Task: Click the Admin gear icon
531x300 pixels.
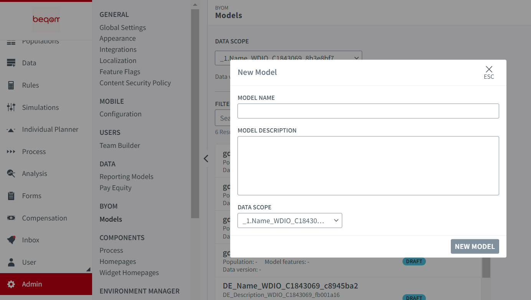Action: click(x=11, y=284)
